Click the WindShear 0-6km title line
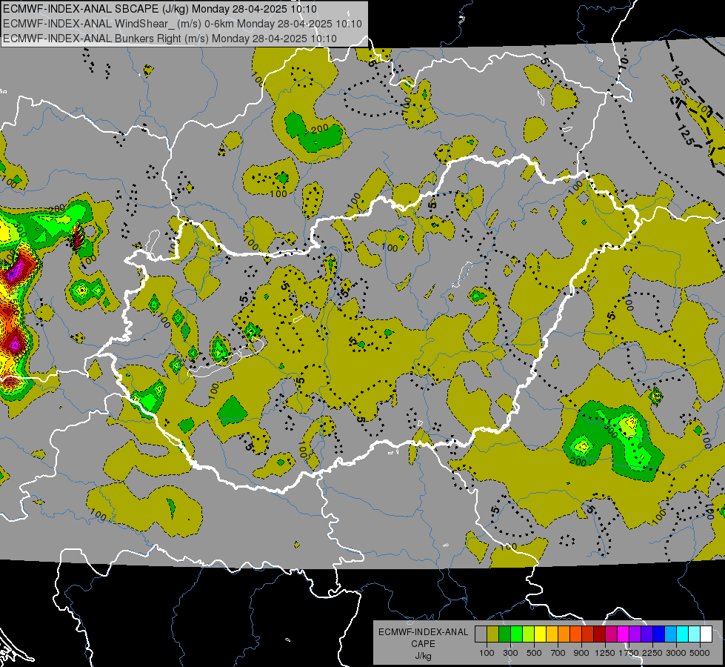This screenshot has width=725, height=667. (183, 24)
